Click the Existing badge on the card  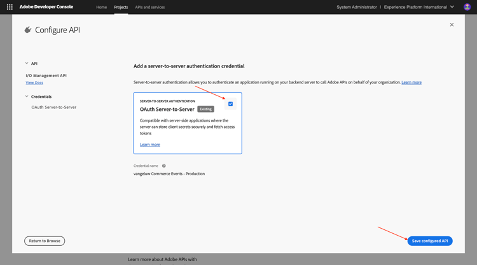point(205,109)
